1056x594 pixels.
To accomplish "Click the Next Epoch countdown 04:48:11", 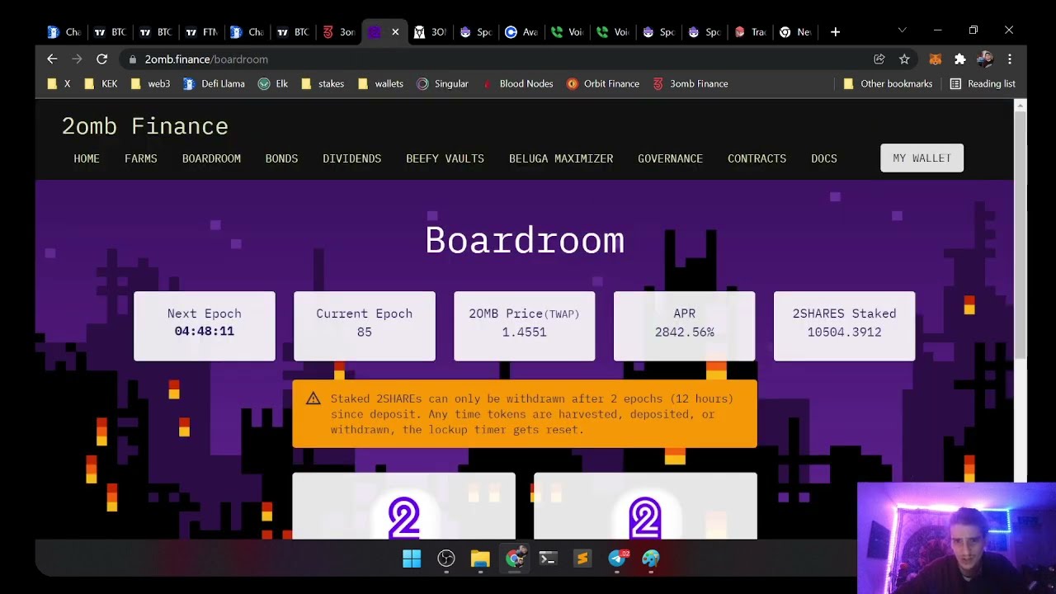I will tap(205, 332).
